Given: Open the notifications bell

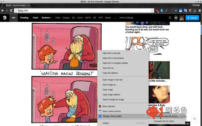Looking at the screenshot, I should [x=176, y=18].
